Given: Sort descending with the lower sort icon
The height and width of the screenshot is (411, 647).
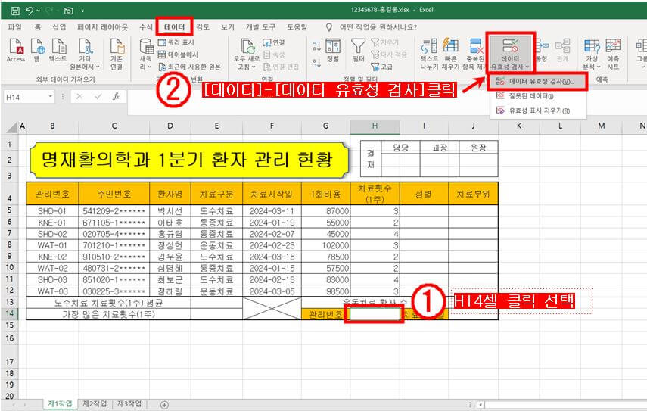Looking at the screenshot, I should coord(316,63).
